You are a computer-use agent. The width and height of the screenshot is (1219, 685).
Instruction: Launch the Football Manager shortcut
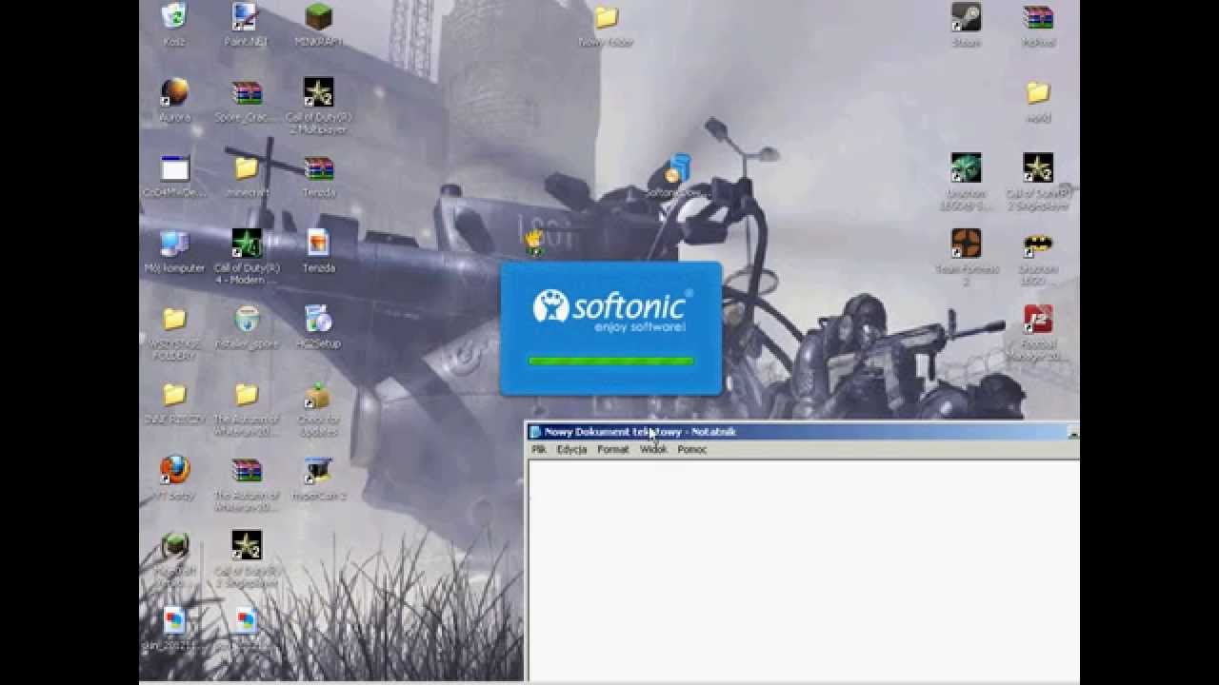pos(1037,319)
